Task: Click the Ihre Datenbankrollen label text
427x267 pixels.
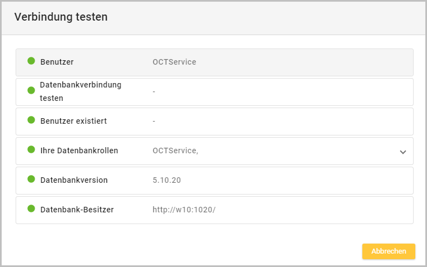Action: [79, 151]
